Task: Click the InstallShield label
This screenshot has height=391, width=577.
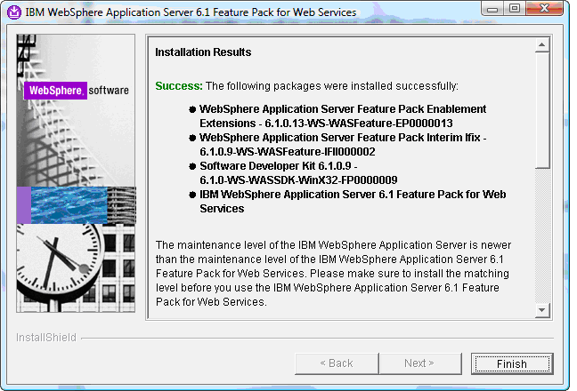Action: pos(46,338)
